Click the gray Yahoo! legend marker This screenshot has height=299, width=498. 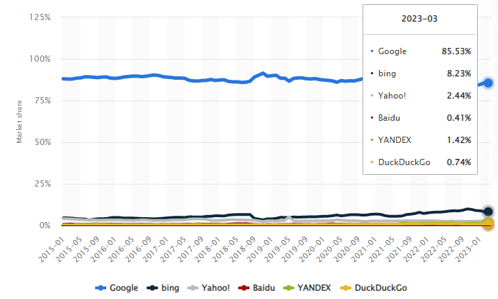click(x=193, y=288)
